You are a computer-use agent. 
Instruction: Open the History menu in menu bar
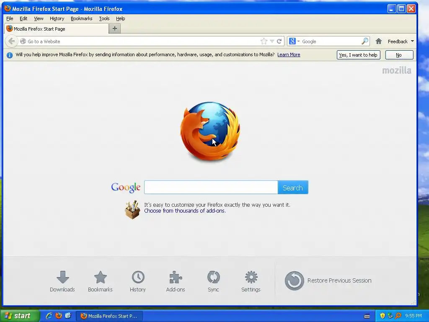(x=57, y=18)
